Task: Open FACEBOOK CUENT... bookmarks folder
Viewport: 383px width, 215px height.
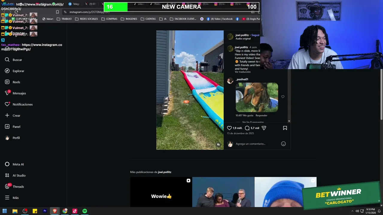Action: [183, 19]
